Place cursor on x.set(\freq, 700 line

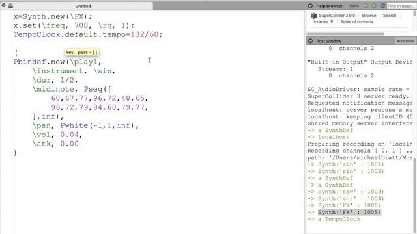(74, 25)
